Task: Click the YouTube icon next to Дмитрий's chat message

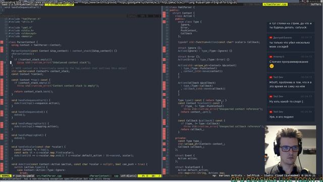Action: [271, 37]
